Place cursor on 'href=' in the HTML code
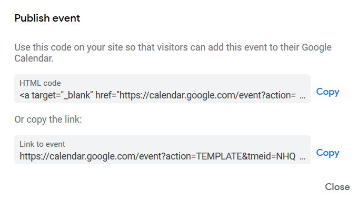Viewport: 358px width, 200px height. (106, 95)
